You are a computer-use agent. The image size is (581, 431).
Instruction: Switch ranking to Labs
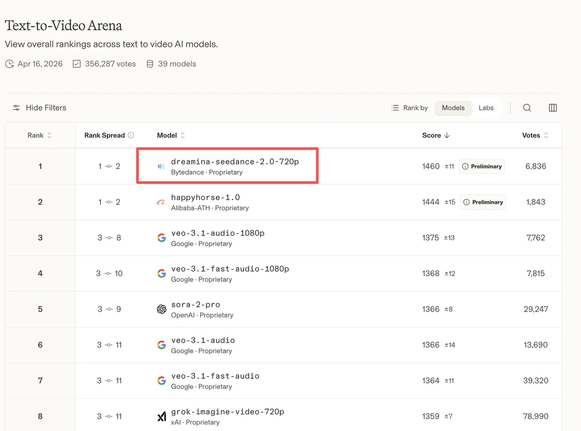click(486, 108)
